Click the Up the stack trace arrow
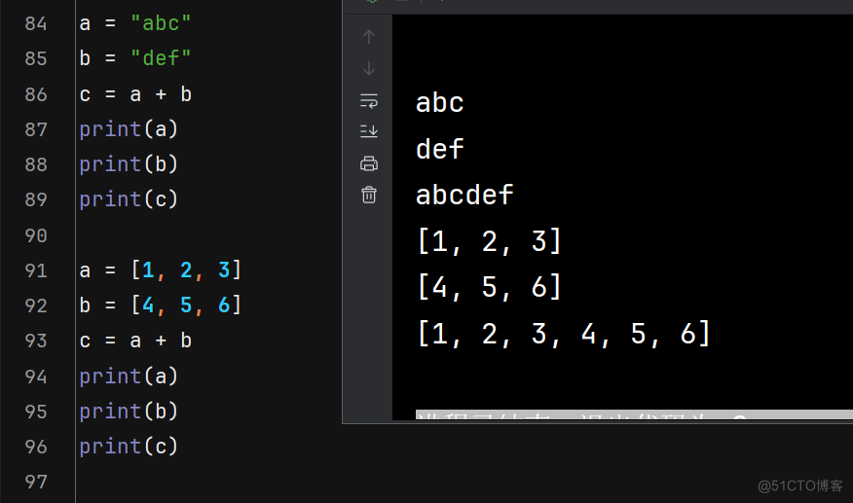This screenshot has width=853, height=503. (x=369, y=37)
